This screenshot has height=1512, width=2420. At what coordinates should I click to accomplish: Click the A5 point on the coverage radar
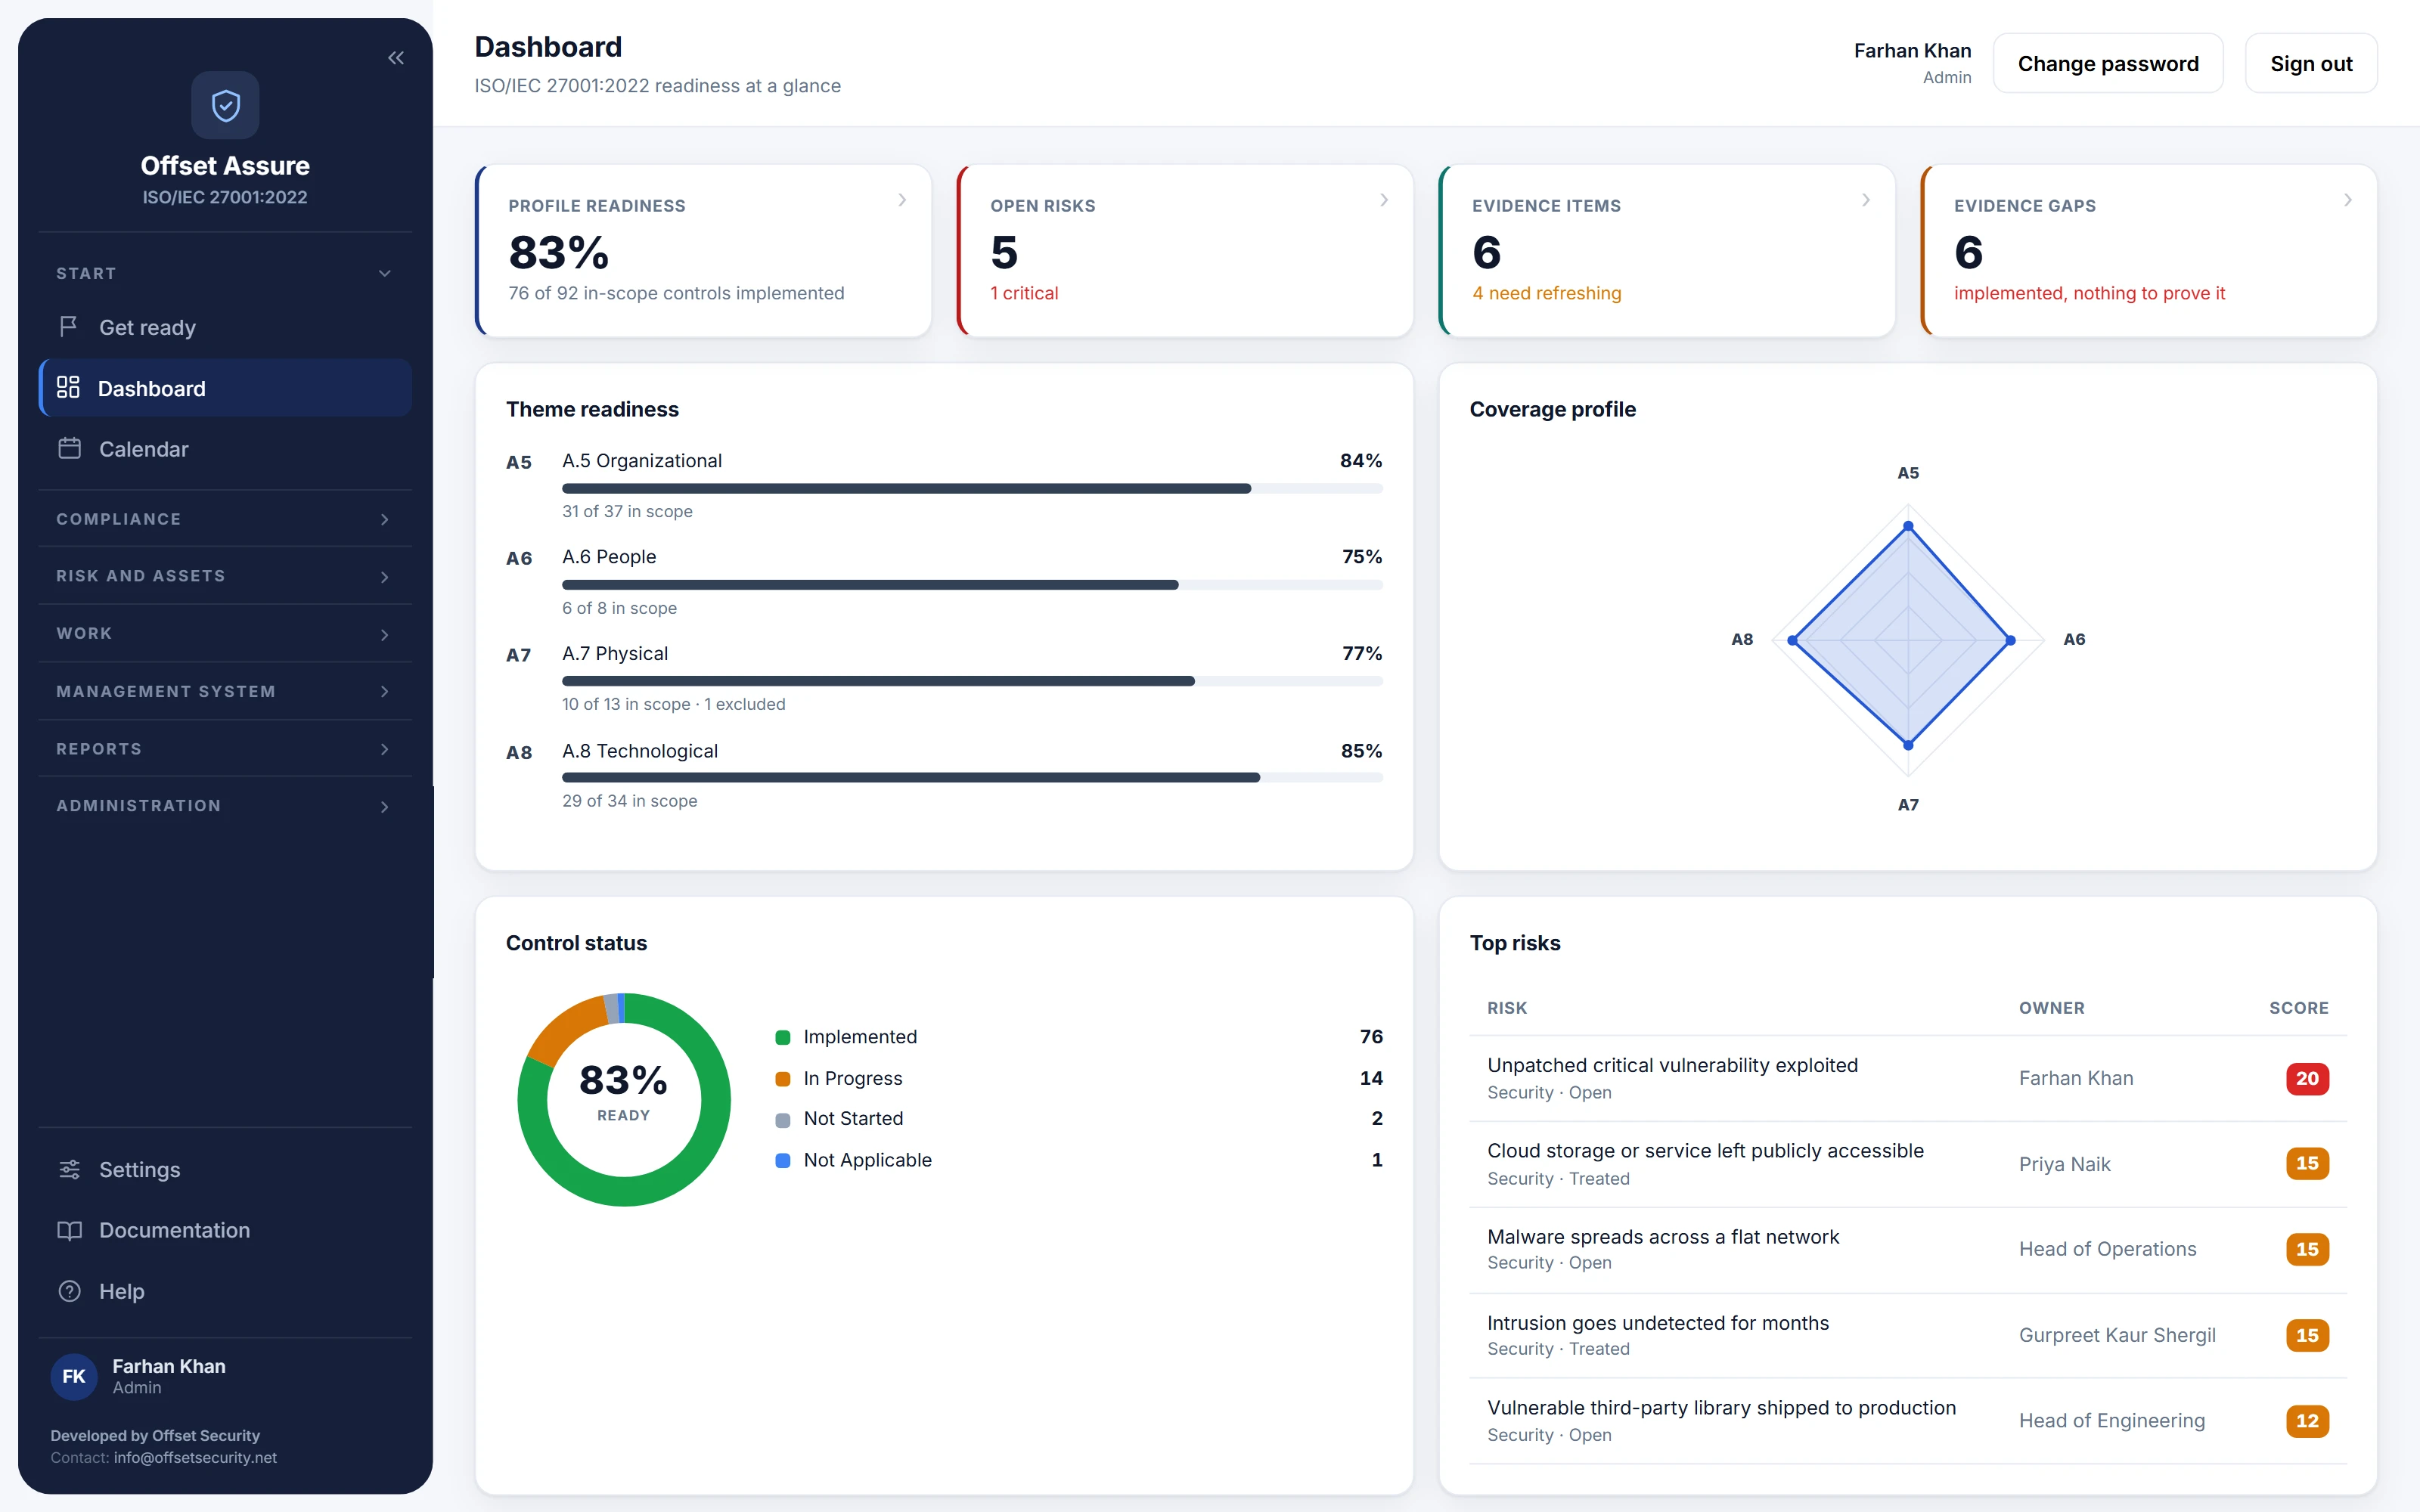(1908, 526)
